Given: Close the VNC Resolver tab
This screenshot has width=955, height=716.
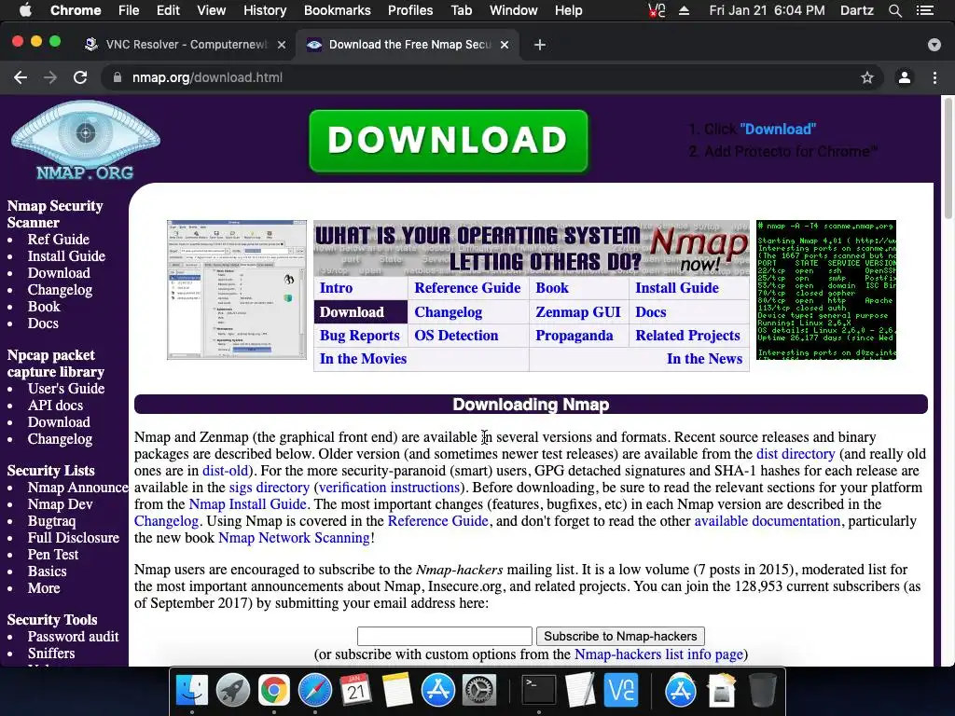Looking at the screenshot, I should [282, 45].
